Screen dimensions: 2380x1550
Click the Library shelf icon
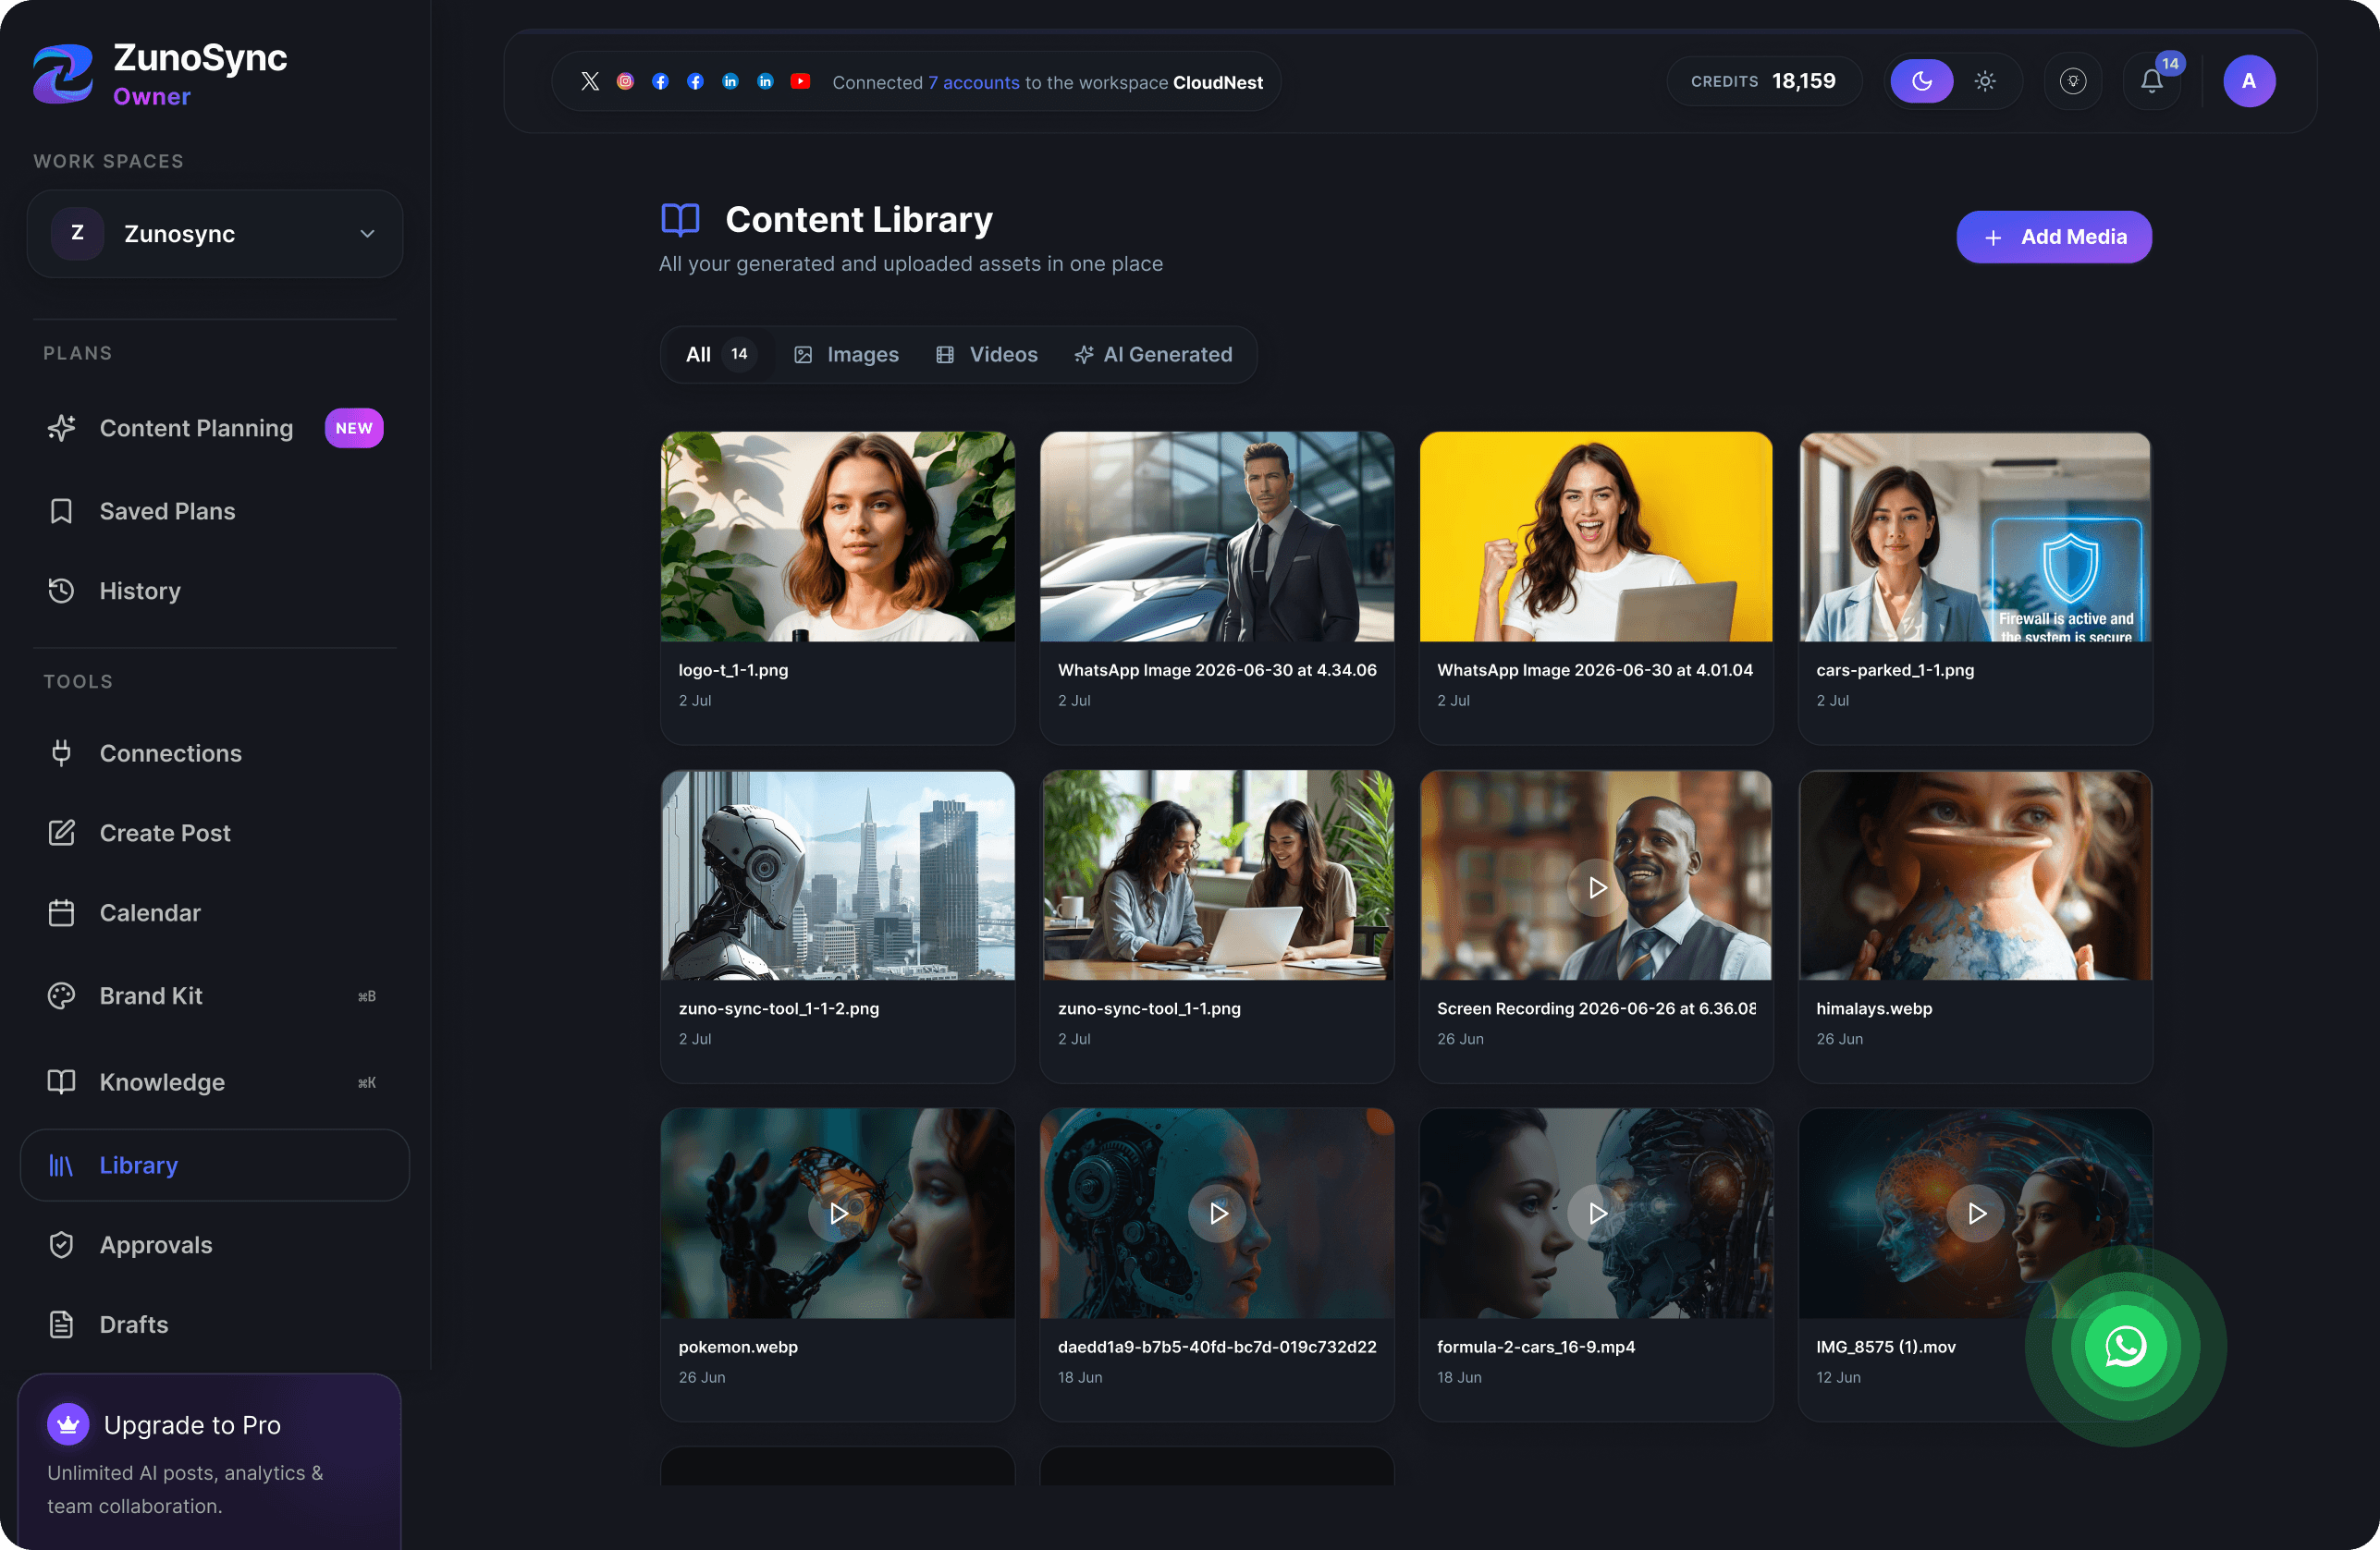(x=61, y=1166)
